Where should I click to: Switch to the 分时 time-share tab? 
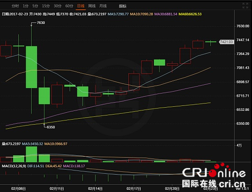(x=15, y=6)
